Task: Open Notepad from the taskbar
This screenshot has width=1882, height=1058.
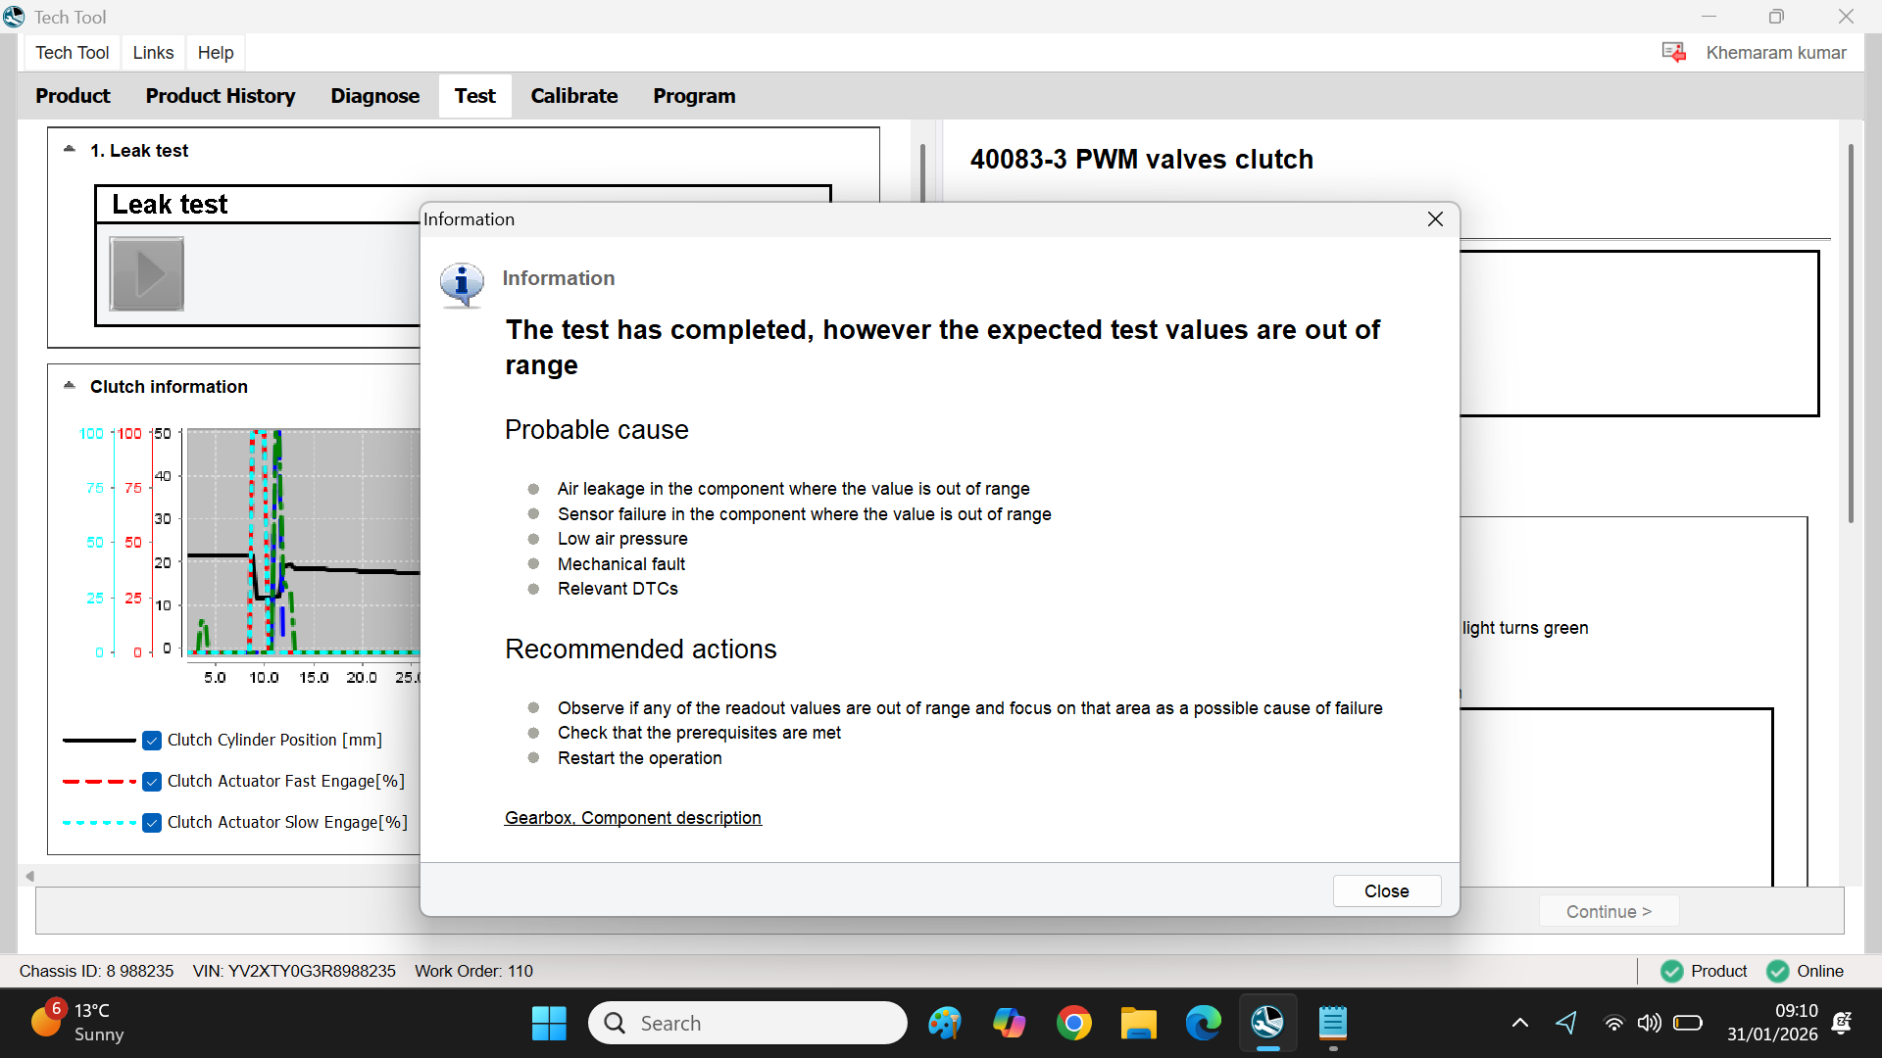Action: pos(1333,1024)
